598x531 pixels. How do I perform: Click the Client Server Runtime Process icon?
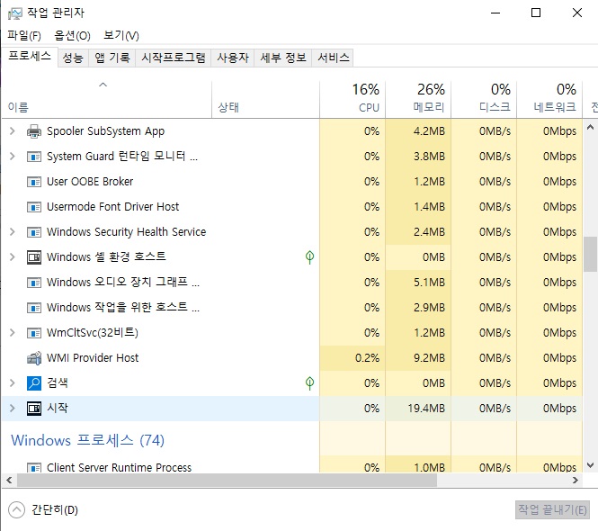(34, 467)
